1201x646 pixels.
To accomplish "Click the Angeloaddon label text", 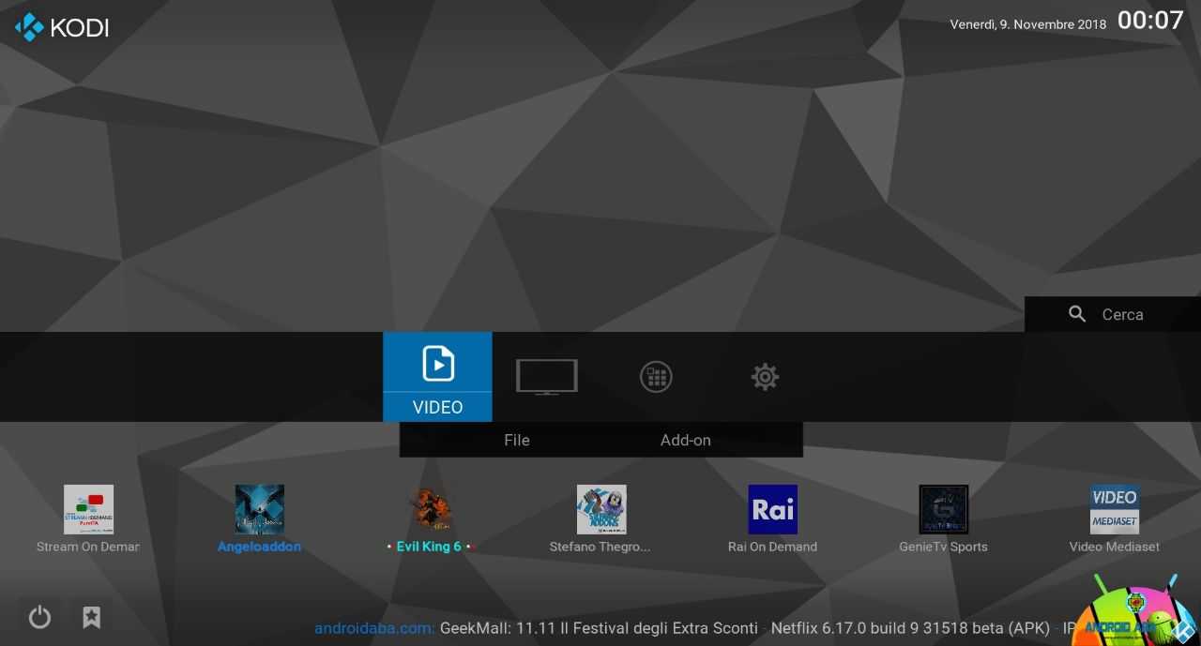I will (x=259, y=547).
